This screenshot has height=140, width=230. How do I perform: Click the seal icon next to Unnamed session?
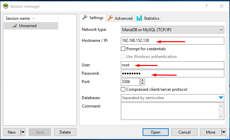pos(14,26)
